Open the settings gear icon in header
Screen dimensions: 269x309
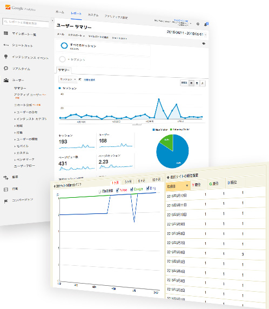tap(198, 24)
